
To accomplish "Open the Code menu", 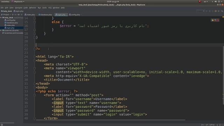I will [26, 8].
